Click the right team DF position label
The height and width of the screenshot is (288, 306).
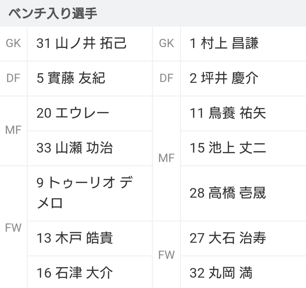tap(166, 78)
